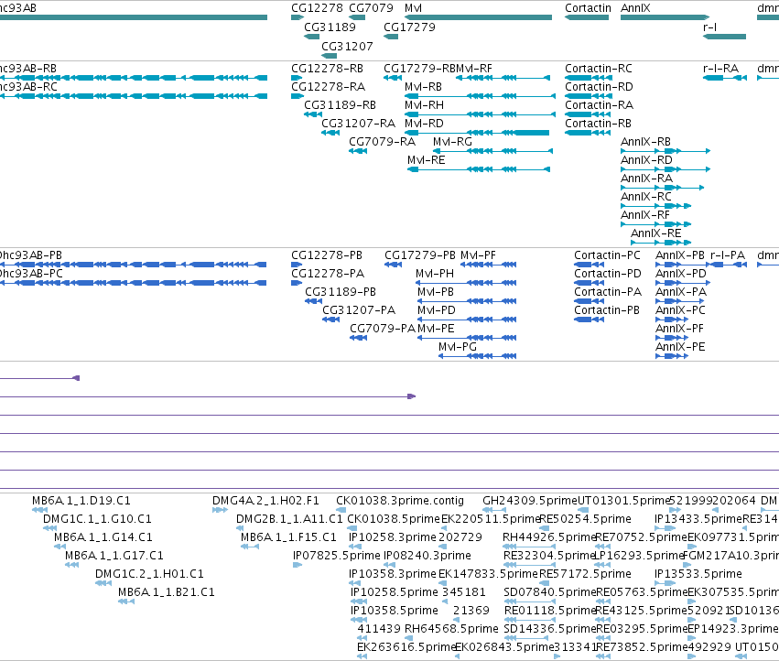Screen dimensions: 779x661
Task: Select EST CK01038.3prime.contig
Action: (341, 510)
